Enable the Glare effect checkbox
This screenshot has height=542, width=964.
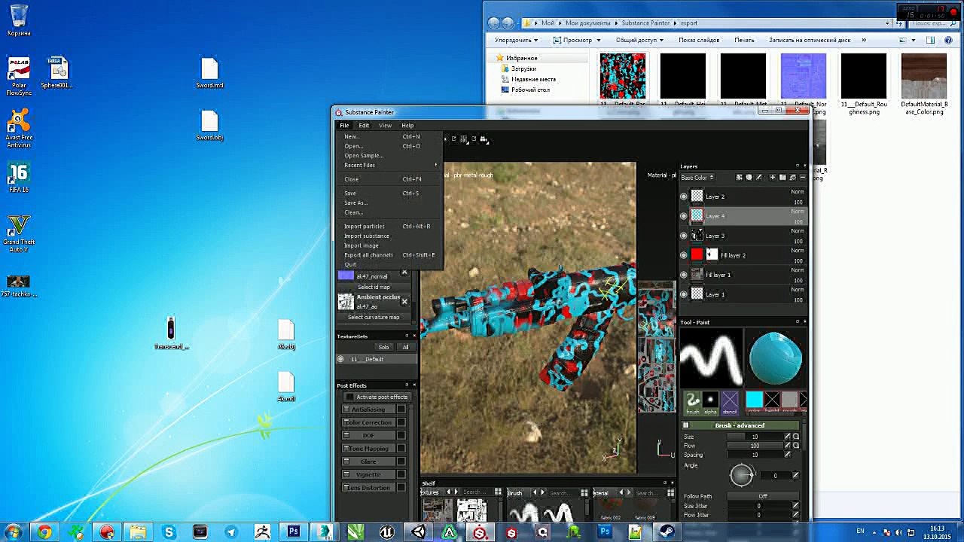pyautogui.click(x=401, y=461)
